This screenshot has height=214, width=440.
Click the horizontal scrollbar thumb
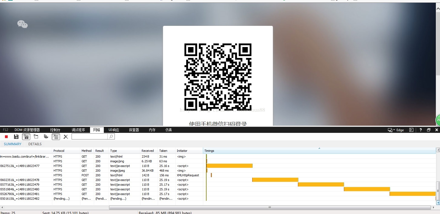coord(270,207)
